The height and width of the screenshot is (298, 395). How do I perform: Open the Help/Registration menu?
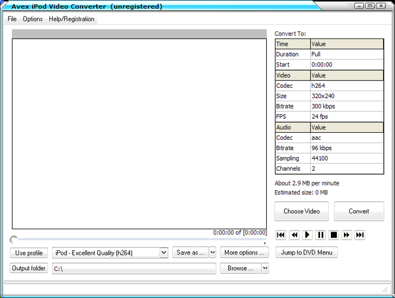[x=71, y=19]
